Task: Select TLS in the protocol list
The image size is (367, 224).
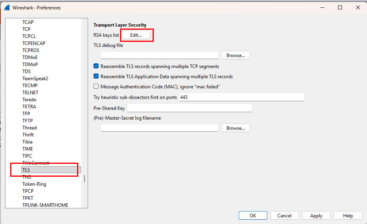Action: 26,170
